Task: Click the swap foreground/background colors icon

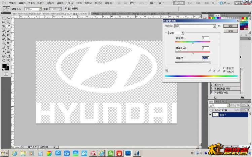Action: (x=8, y=64)
